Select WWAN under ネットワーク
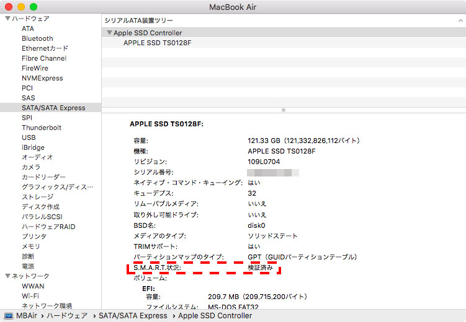Viewport: 466px width, 322px height. pos(33,286)
